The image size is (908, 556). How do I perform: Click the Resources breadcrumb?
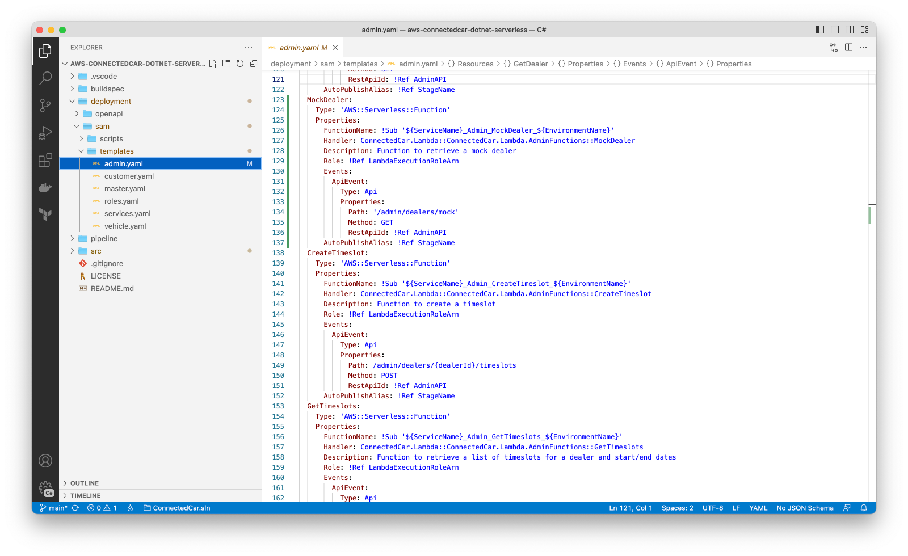pyautogui.click(x=470, y=64)
